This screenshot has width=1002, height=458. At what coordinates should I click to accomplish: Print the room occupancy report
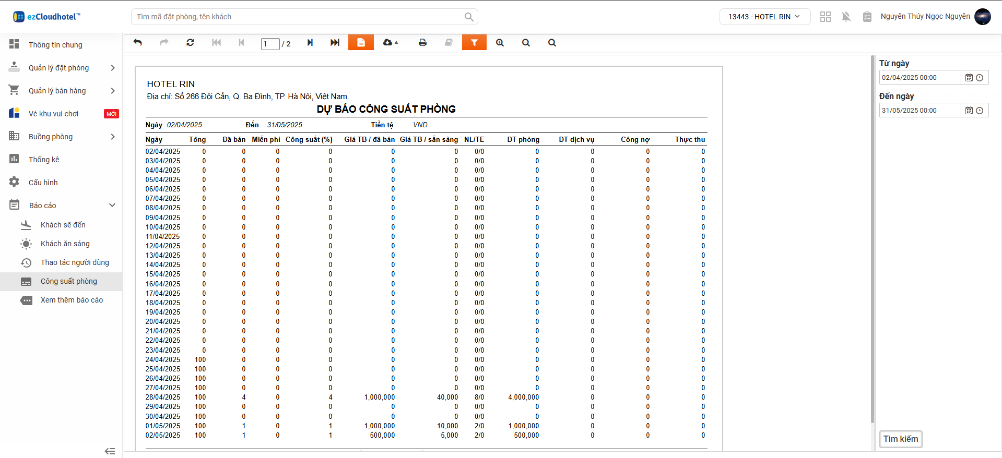tap(422, 43)
